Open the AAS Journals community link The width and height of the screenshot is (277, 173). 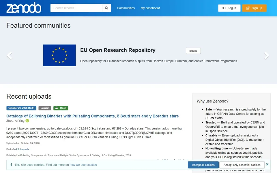21,149
